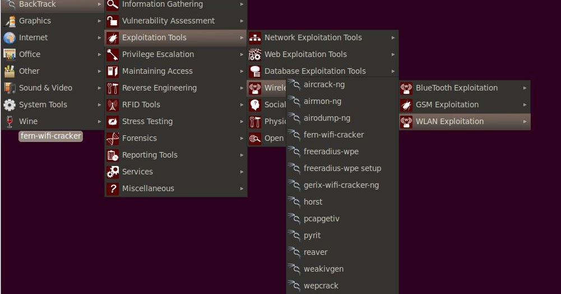
Task: Click the RFID Tools antenna icon
Action: [x=113, y=105]
